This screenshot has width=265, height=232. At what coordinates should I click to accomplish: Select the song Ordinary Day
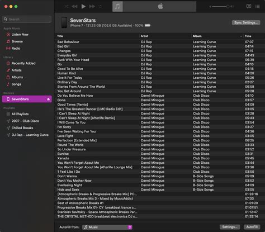(160, 82)
